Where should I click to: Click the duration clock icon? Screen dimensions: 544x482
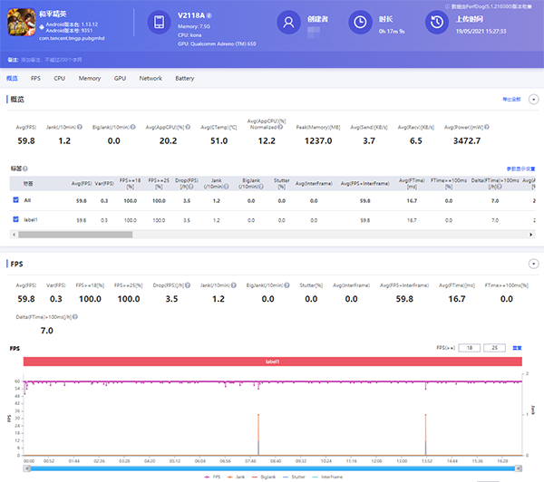(360, 24)
